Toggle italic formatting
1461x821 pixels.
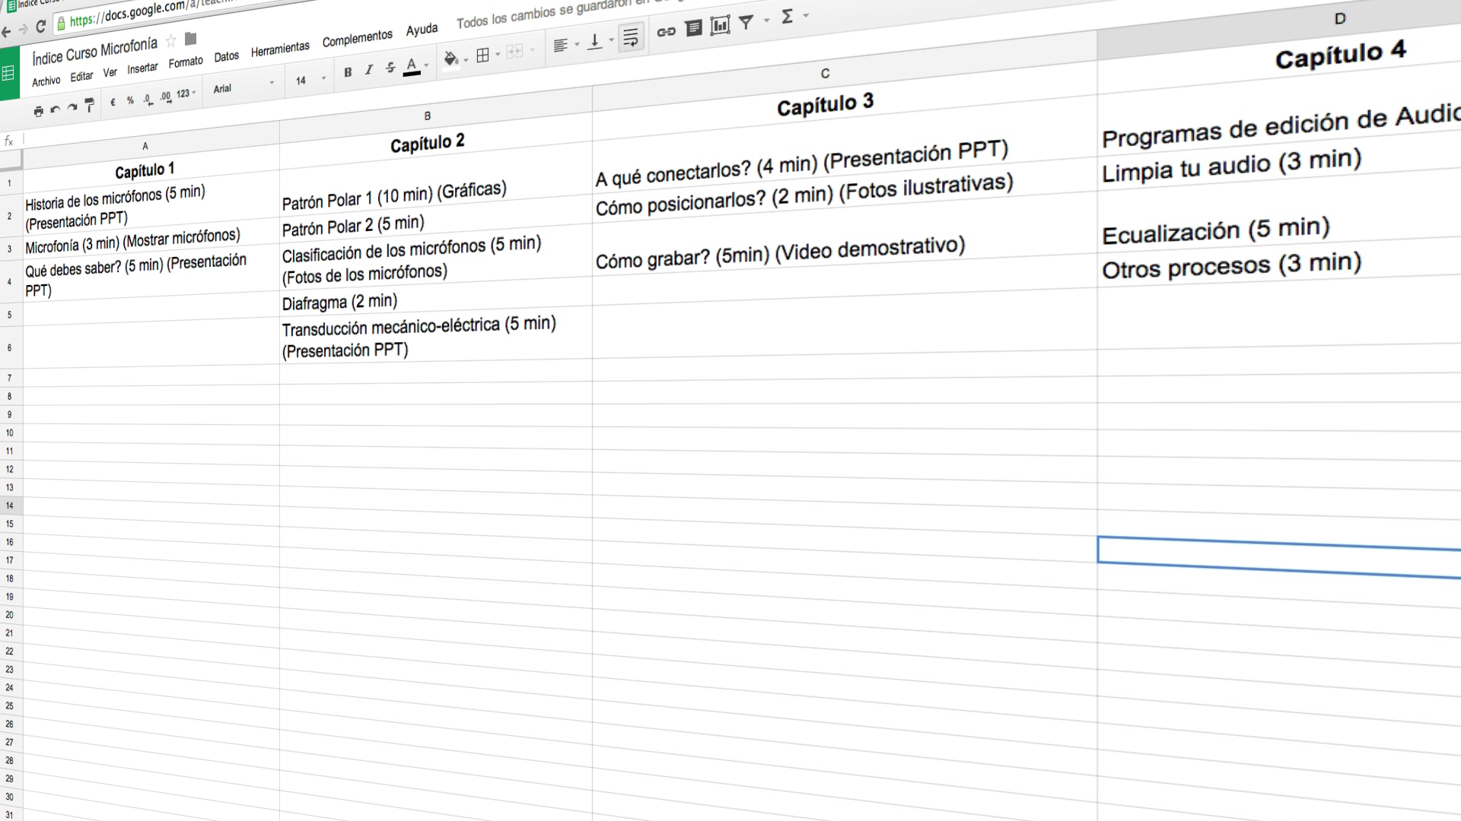[369, 69]
